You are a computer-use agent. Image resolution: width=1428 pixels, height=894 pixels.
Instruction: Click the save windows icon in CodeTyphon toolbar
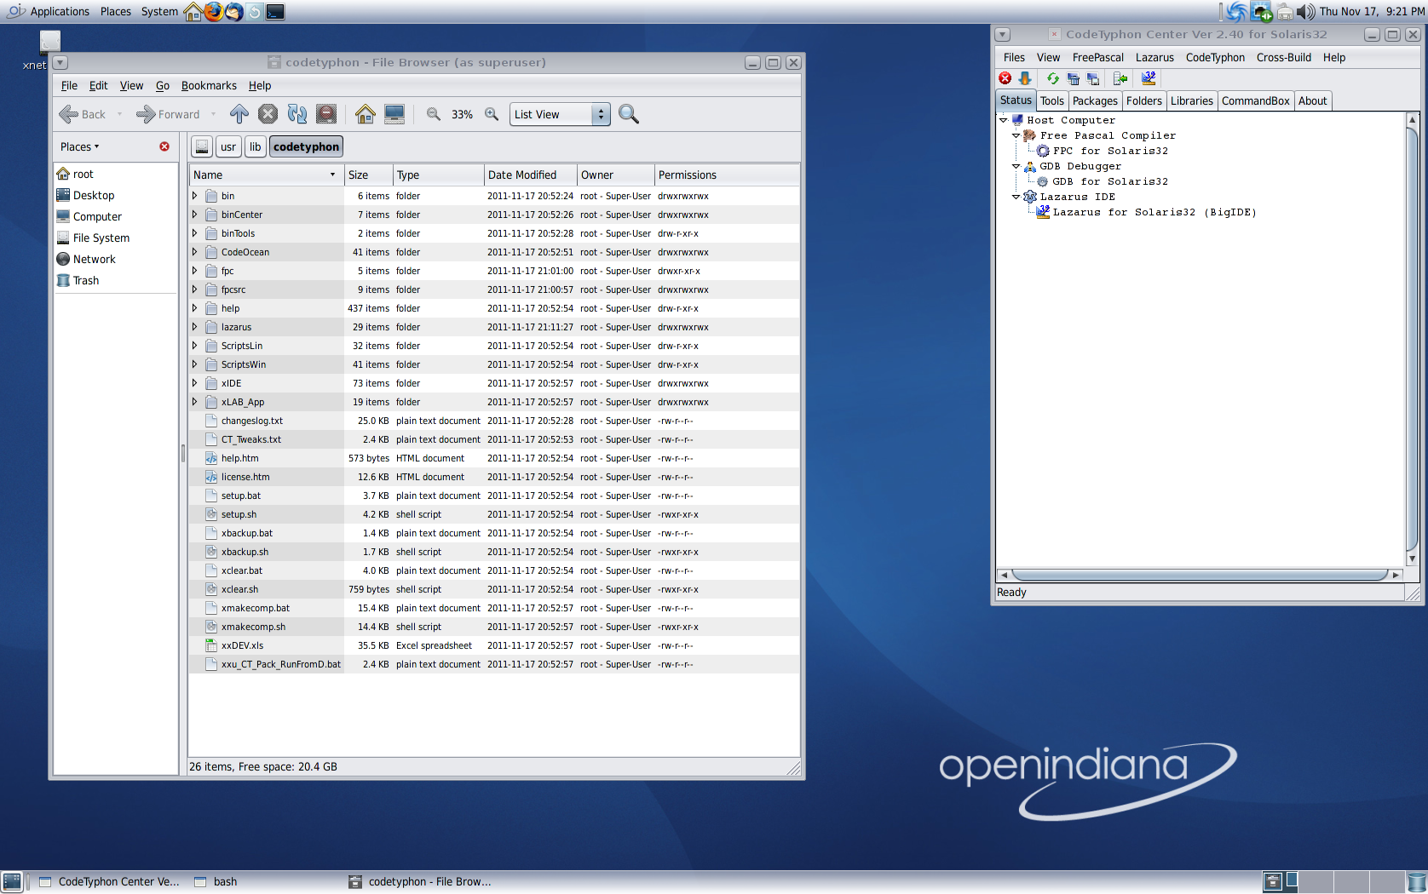[1093, 78]
